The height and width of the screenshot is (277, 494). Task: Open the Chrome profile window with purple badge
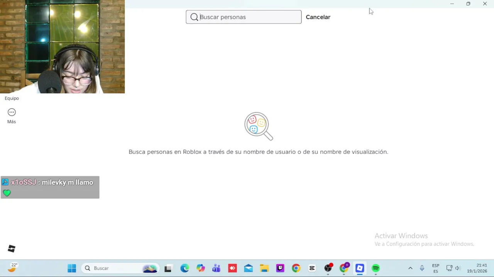pos(344,268)
